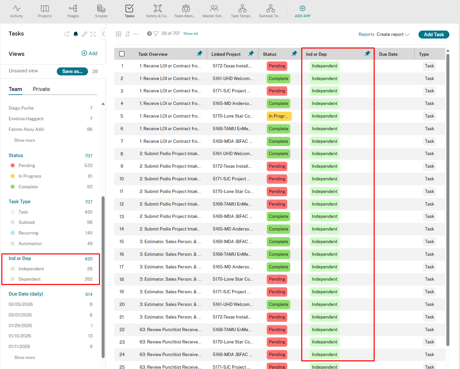Open the Tasks app
Viewport: 460px width, 369px height.
[130, 11]
